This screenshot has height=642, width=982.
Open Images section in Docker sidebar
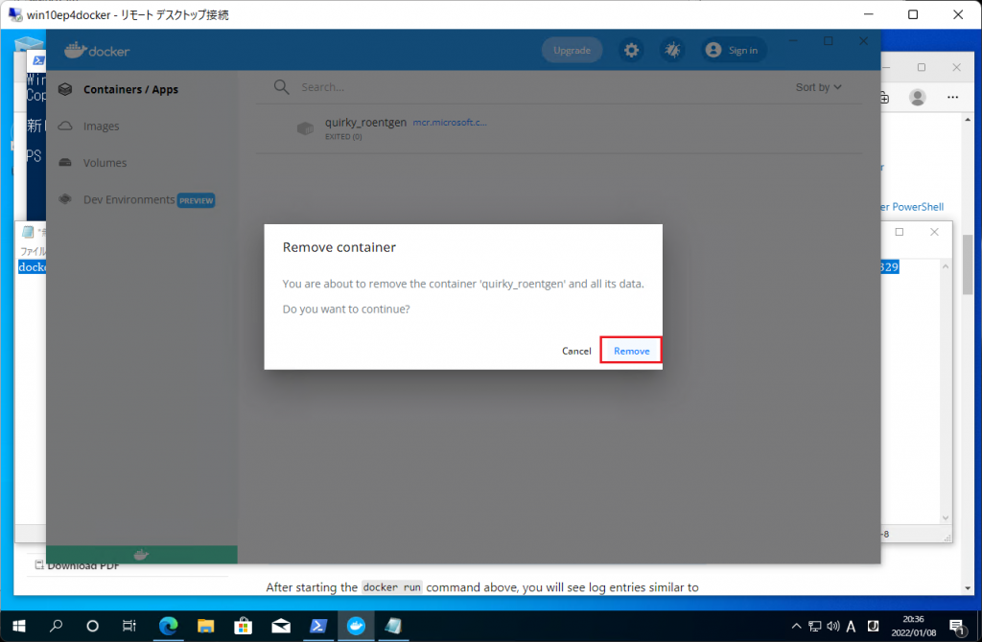tap(102, 126)
